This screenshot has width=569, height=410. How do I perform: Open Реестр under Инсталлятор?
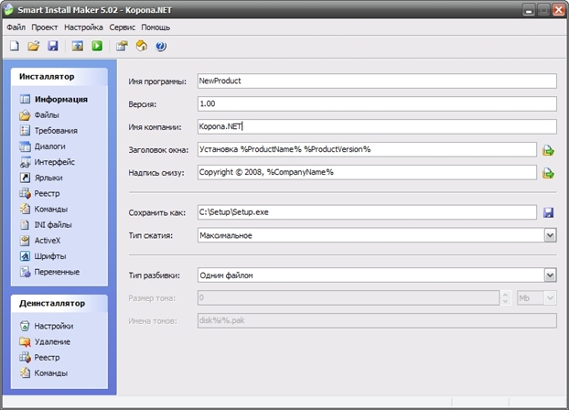(x=39, y=194)
